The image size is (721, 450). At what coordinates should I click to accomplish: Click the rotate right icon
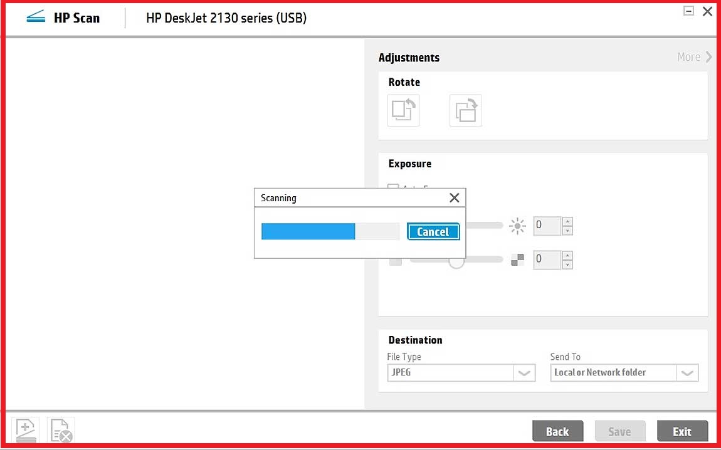click(x=465, y=111)
